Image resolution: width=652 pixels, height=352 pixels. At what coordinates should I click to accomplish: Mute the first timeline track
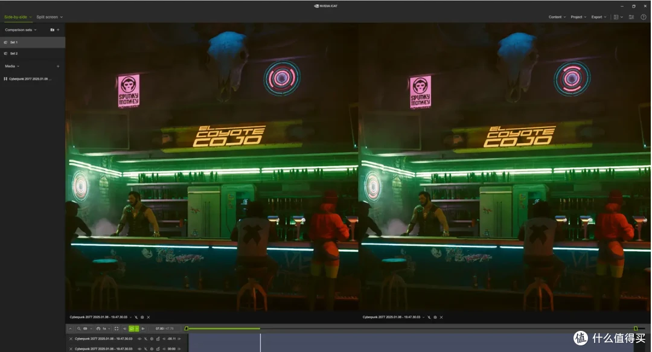click(x=145, y=339)
